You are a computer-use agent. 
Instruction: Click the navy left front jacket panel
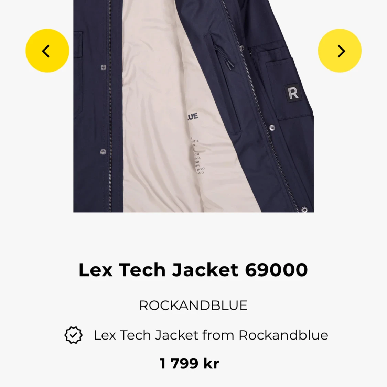tap(97, 106)
